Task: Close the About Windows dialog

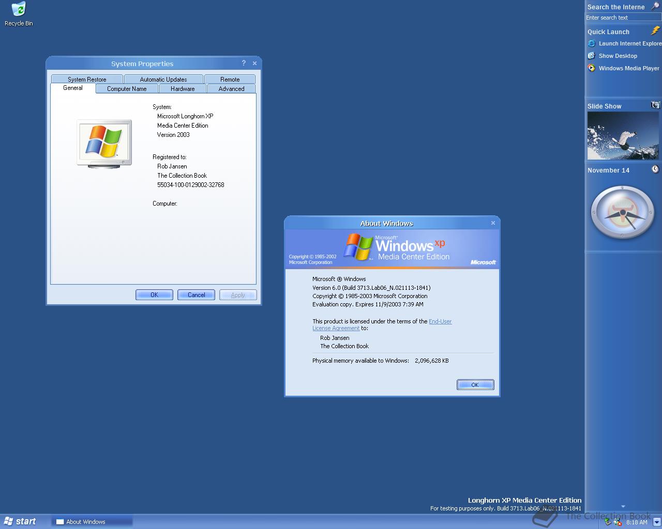Action: 493,223
